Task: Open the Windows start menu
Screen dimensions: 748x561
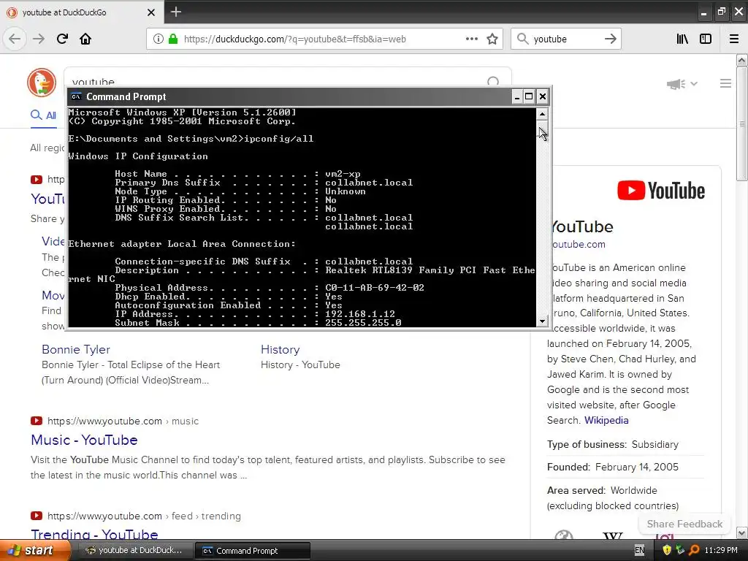Action: pos(34,551)
